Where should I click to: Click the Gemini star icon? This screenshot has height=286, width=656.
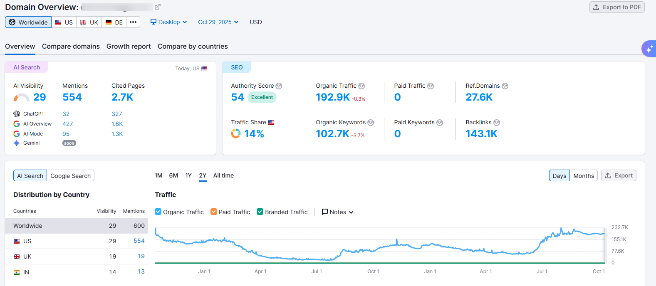pos(17,143)
